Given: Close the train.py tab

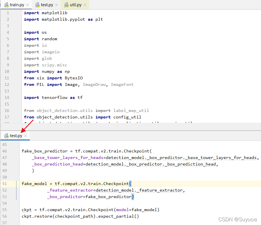Looking at the screenshot, I should 28,5.
